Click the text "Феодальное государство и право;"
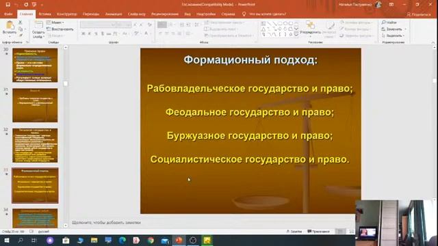The width and height of the screenshot is (438, 246). point(250,112)
